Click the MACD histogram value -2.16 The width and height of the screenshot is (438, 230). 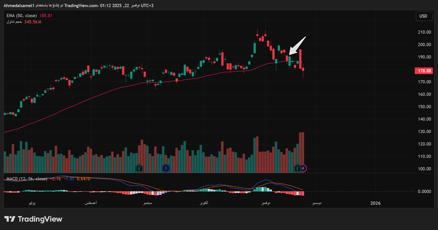[55, 179]
